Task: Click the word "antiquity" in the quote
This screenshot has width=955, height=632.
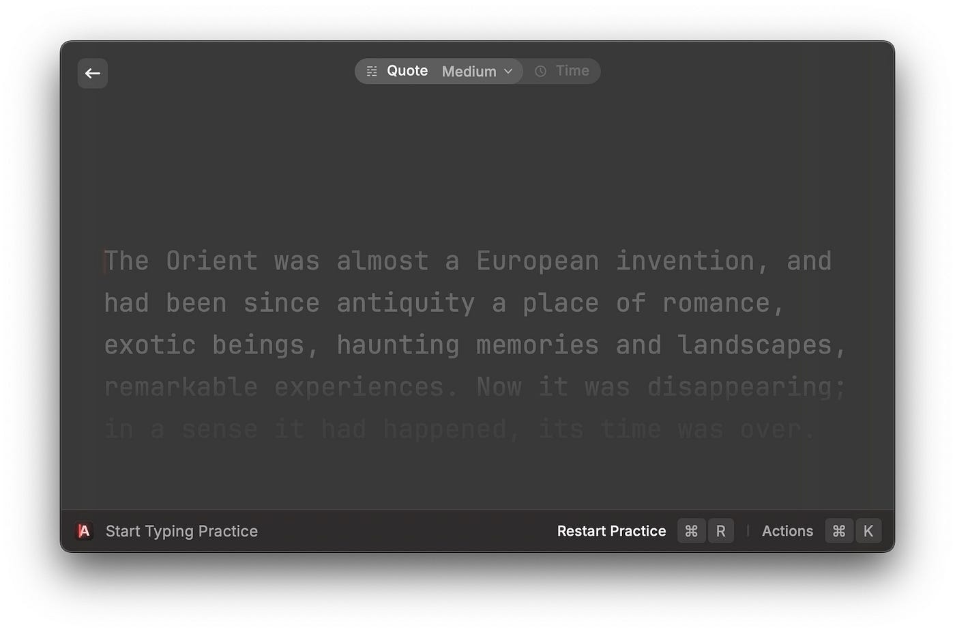Action: 406,304
